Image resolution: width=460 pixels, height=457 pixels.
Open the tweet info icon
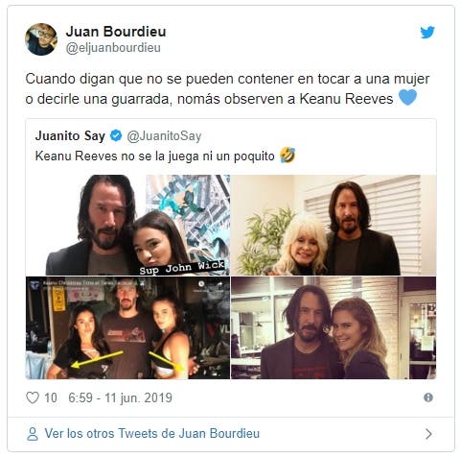pos(428,397)
